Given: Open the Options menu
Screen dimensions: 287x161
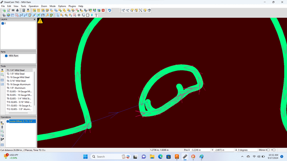Looking at the screenshot, I should tap(62, 6).
